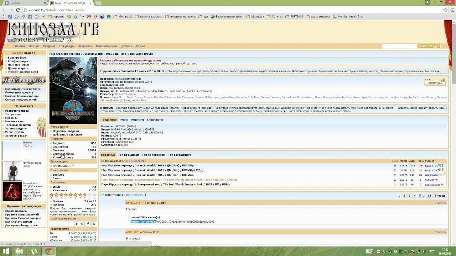Open the Gmail bookmark icon
The height and width of the screenshot is (256, 456).
point(43,16)
